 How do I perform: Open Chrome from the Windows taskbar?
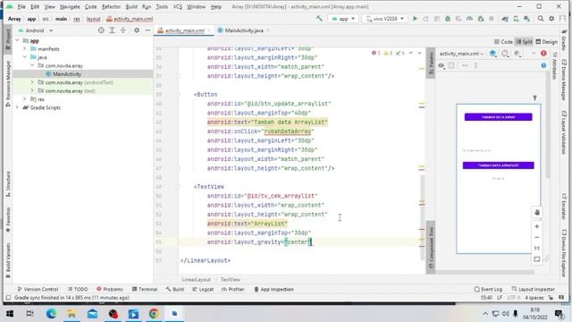(x=154, y=314)
